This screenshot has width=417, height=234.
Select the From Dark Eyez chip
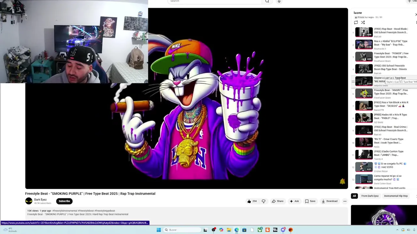click(x=370, y=196)
